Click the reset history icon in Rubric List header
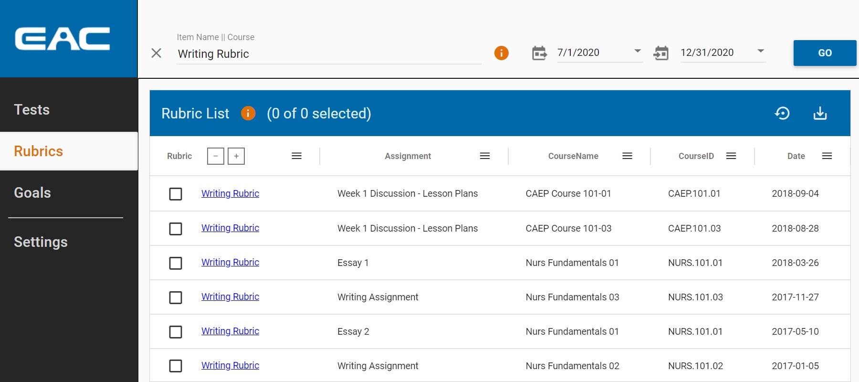This screenshot has width=859, height=382. [x=782, y=113]
